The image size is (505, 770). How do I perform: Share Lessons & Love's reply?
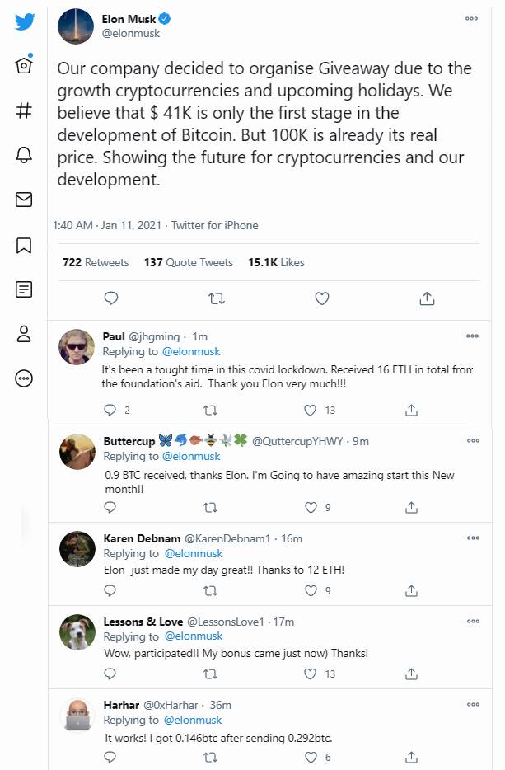tap(411, 674)
